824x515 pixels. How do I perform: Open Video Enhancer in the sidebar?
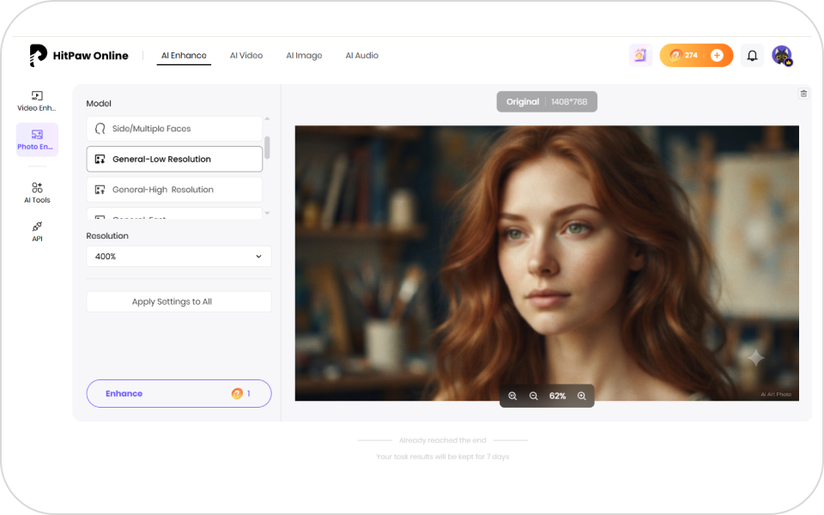tap(37, 101)
